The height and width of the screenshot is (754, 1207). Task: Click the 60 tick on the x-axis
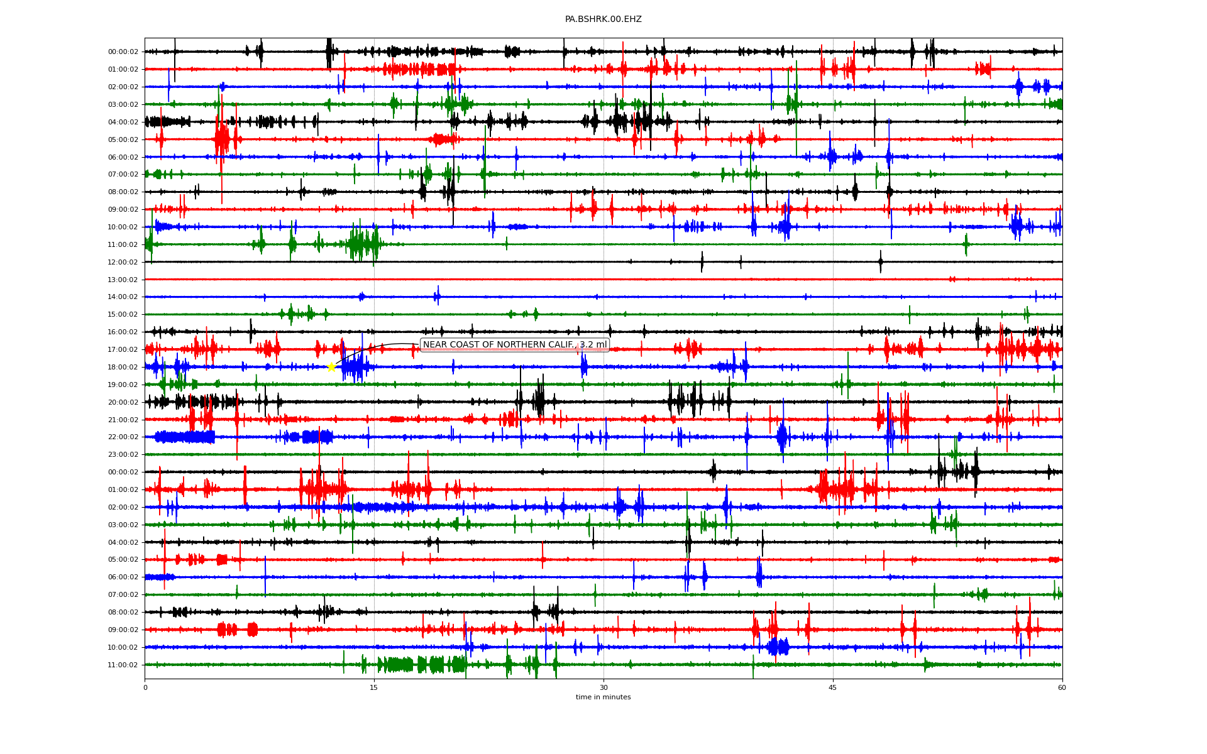(1062, 687)
